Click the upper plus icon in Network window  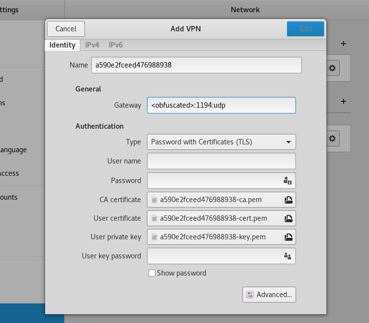click(344, 44)
